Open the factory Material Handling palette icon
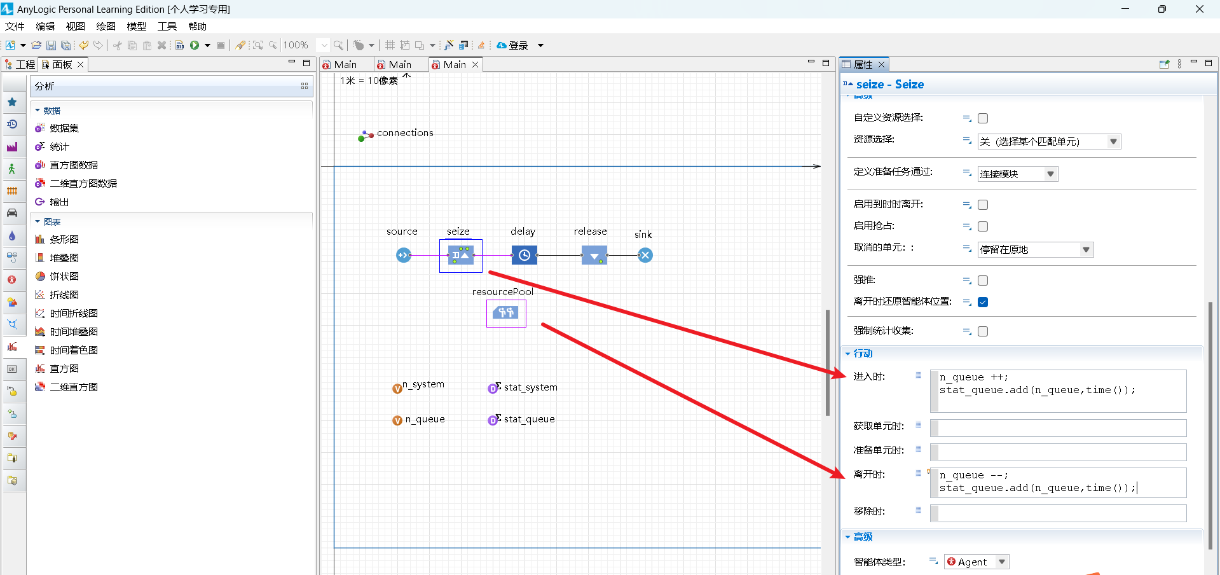 [x=12, y=146]
